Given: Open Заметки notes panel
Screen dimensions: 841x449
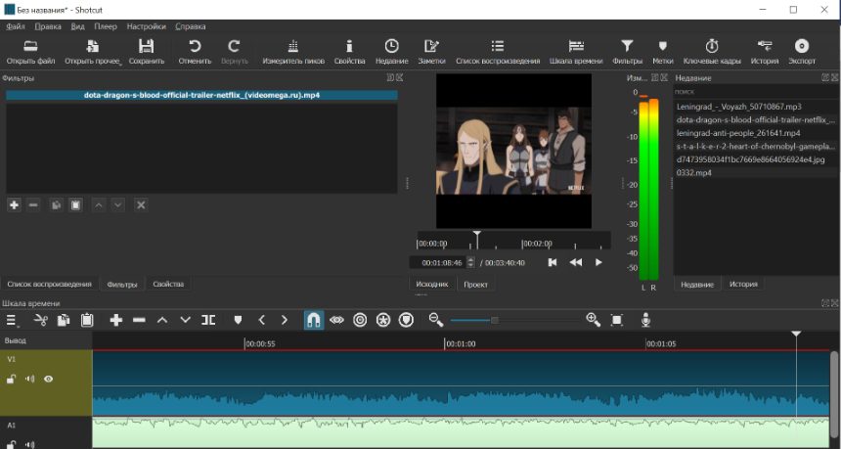Looking at the screenshot, I should point(432,52).
